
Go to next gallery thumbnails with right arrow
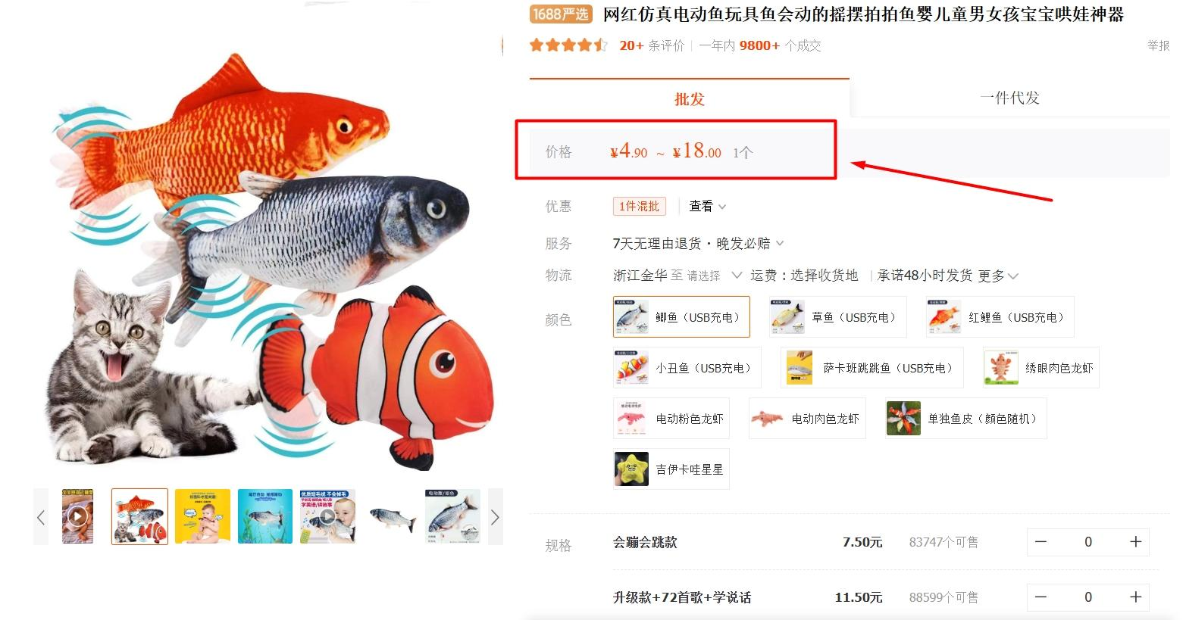pyautogui.click(x=495, y=517)
